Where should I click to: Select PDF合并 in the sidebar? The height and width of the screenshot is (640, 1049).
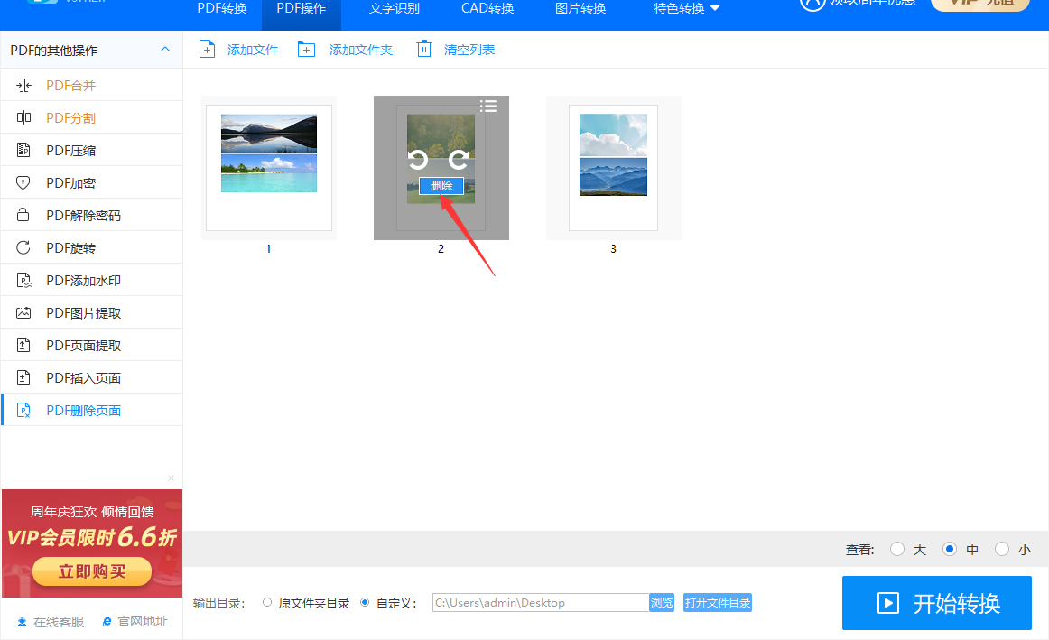[x=92, y=85]
